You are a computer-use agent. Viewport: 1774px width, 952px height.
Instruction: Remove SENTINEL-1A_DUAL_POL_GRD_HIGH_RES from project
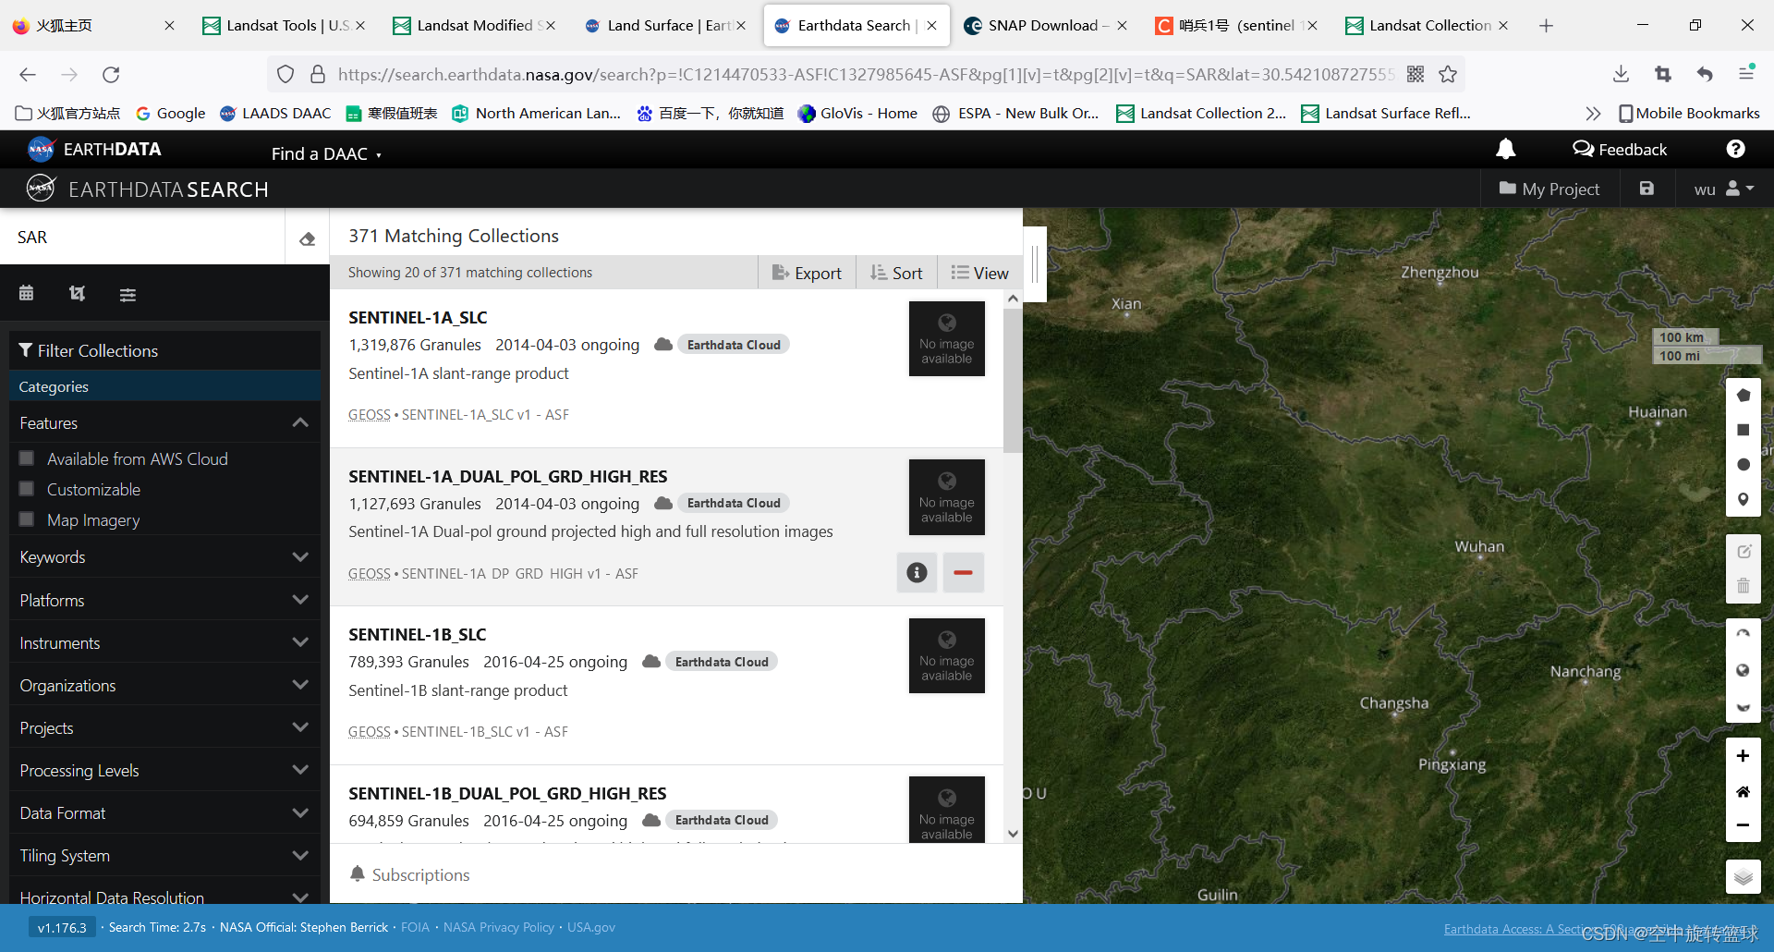[963, 573]
